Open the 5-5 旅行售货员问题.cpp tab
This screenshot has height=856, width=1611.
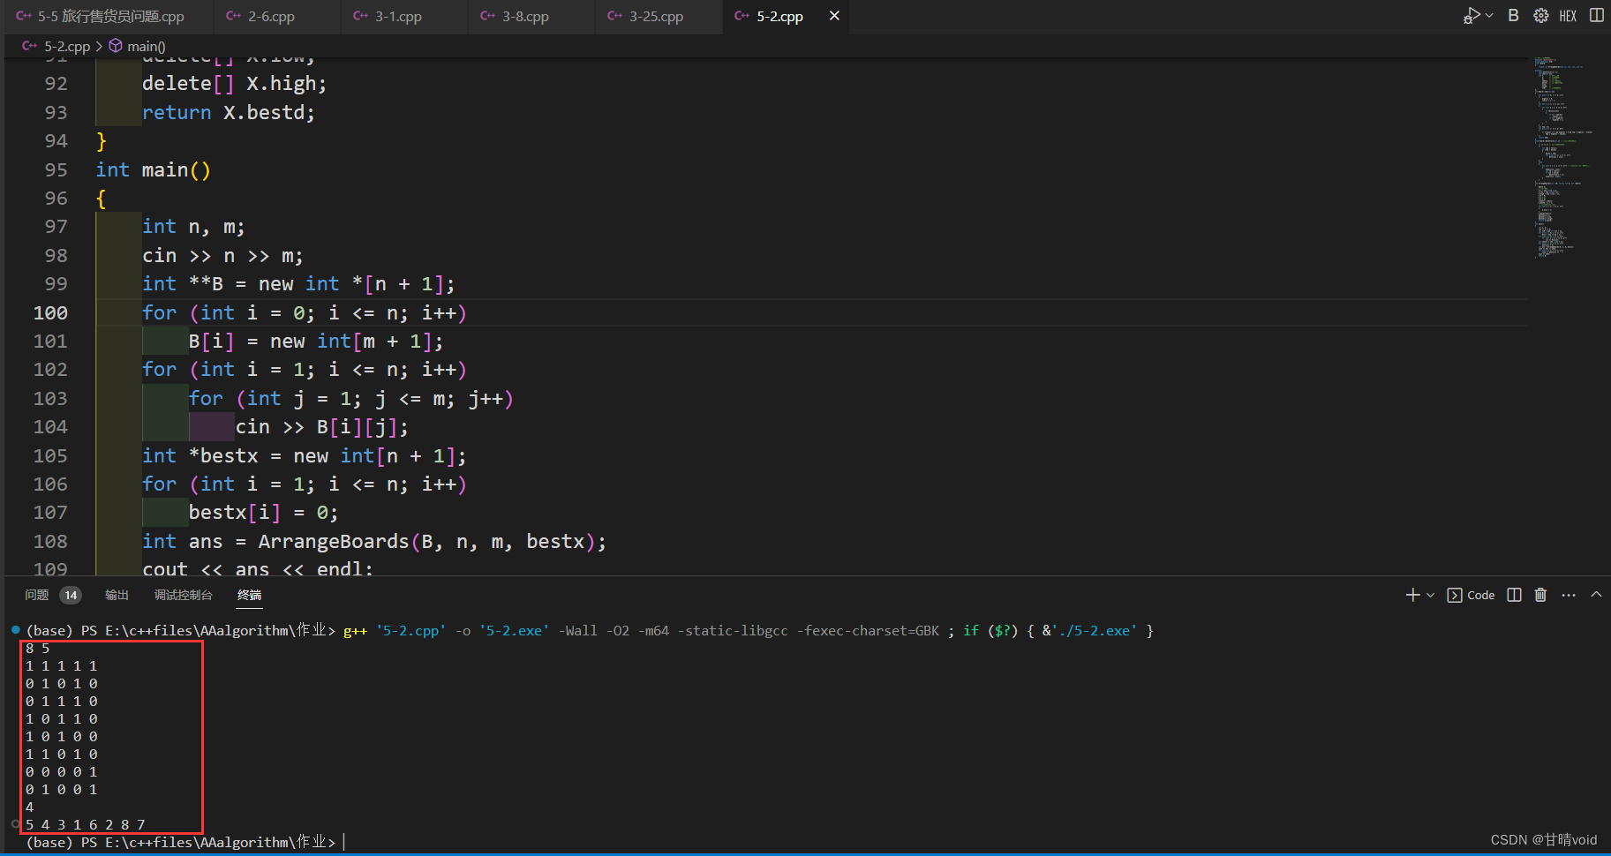point(101,16)
